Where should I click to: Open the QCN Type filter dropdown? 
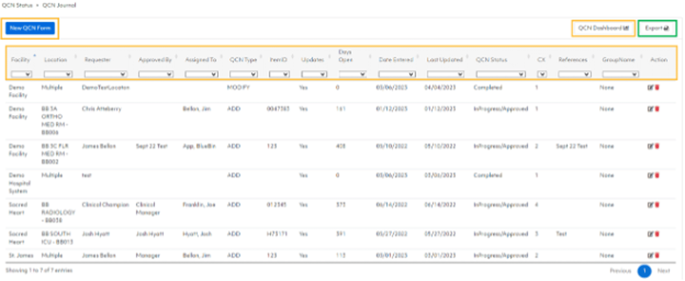pos(244,74)
